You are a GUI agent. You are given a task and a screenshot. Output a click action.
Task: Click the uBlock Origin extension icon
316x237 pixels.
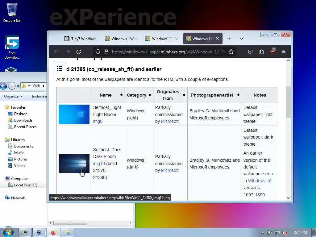[272, 51]
